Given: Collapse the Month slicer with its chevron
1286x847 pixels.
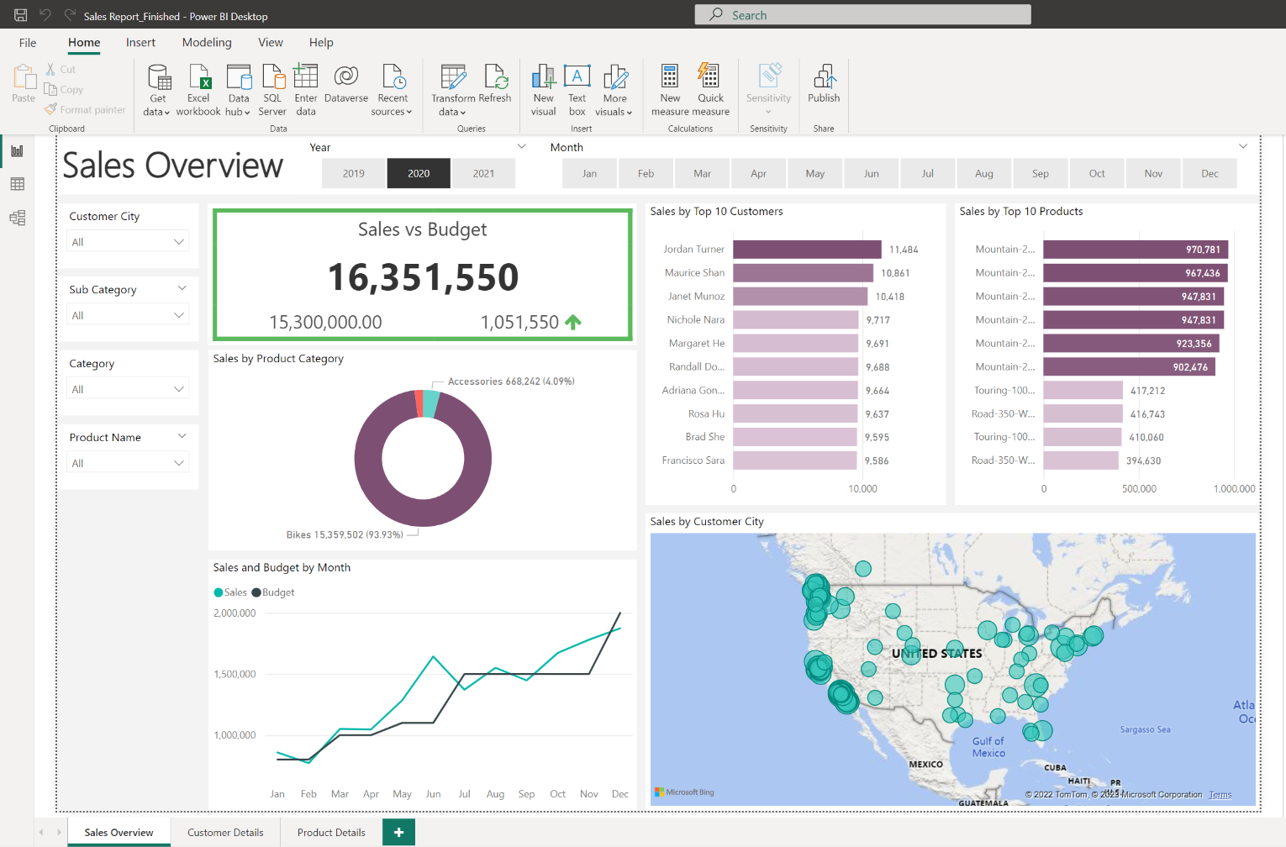Looking at the screenshot, I should coord(1243,145).
